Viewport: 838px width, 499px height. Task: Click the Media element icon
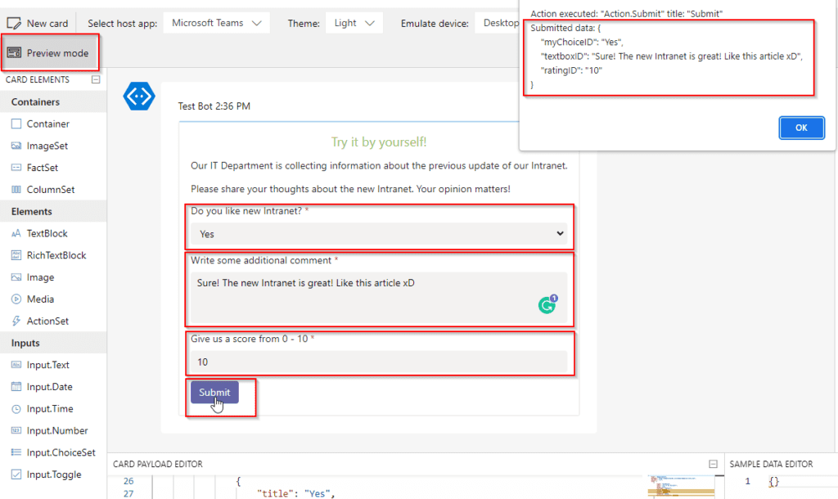point(16,299)
